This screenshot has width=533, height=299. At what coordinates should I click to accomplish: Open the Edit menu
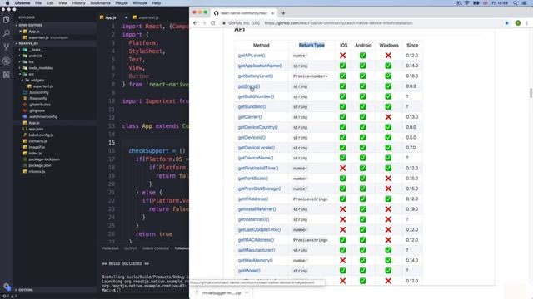point(50,3)
